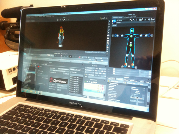Open the Python Tools menu
Viewport: 179px width, 134px height.
49,16
